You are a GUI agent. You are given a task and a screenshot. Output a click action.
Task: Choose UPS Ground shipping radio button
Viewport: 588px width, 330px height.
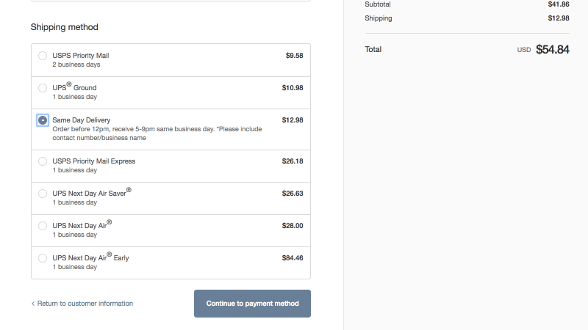click(x=43, y=88)
